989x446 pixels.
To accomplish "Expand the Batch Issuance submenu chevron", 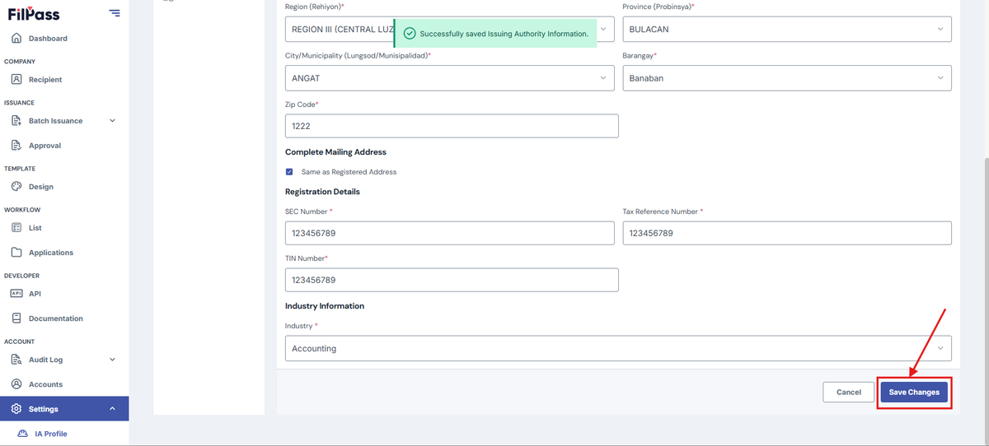I will coord(112,121).
